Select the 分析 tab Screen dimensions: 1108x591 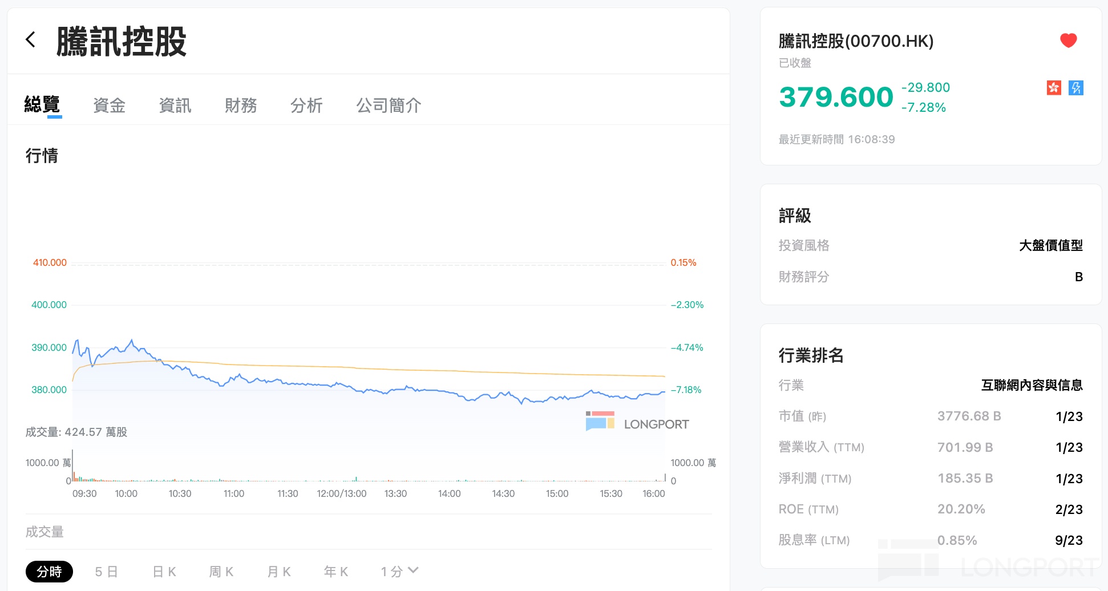[x=306, y=106]
